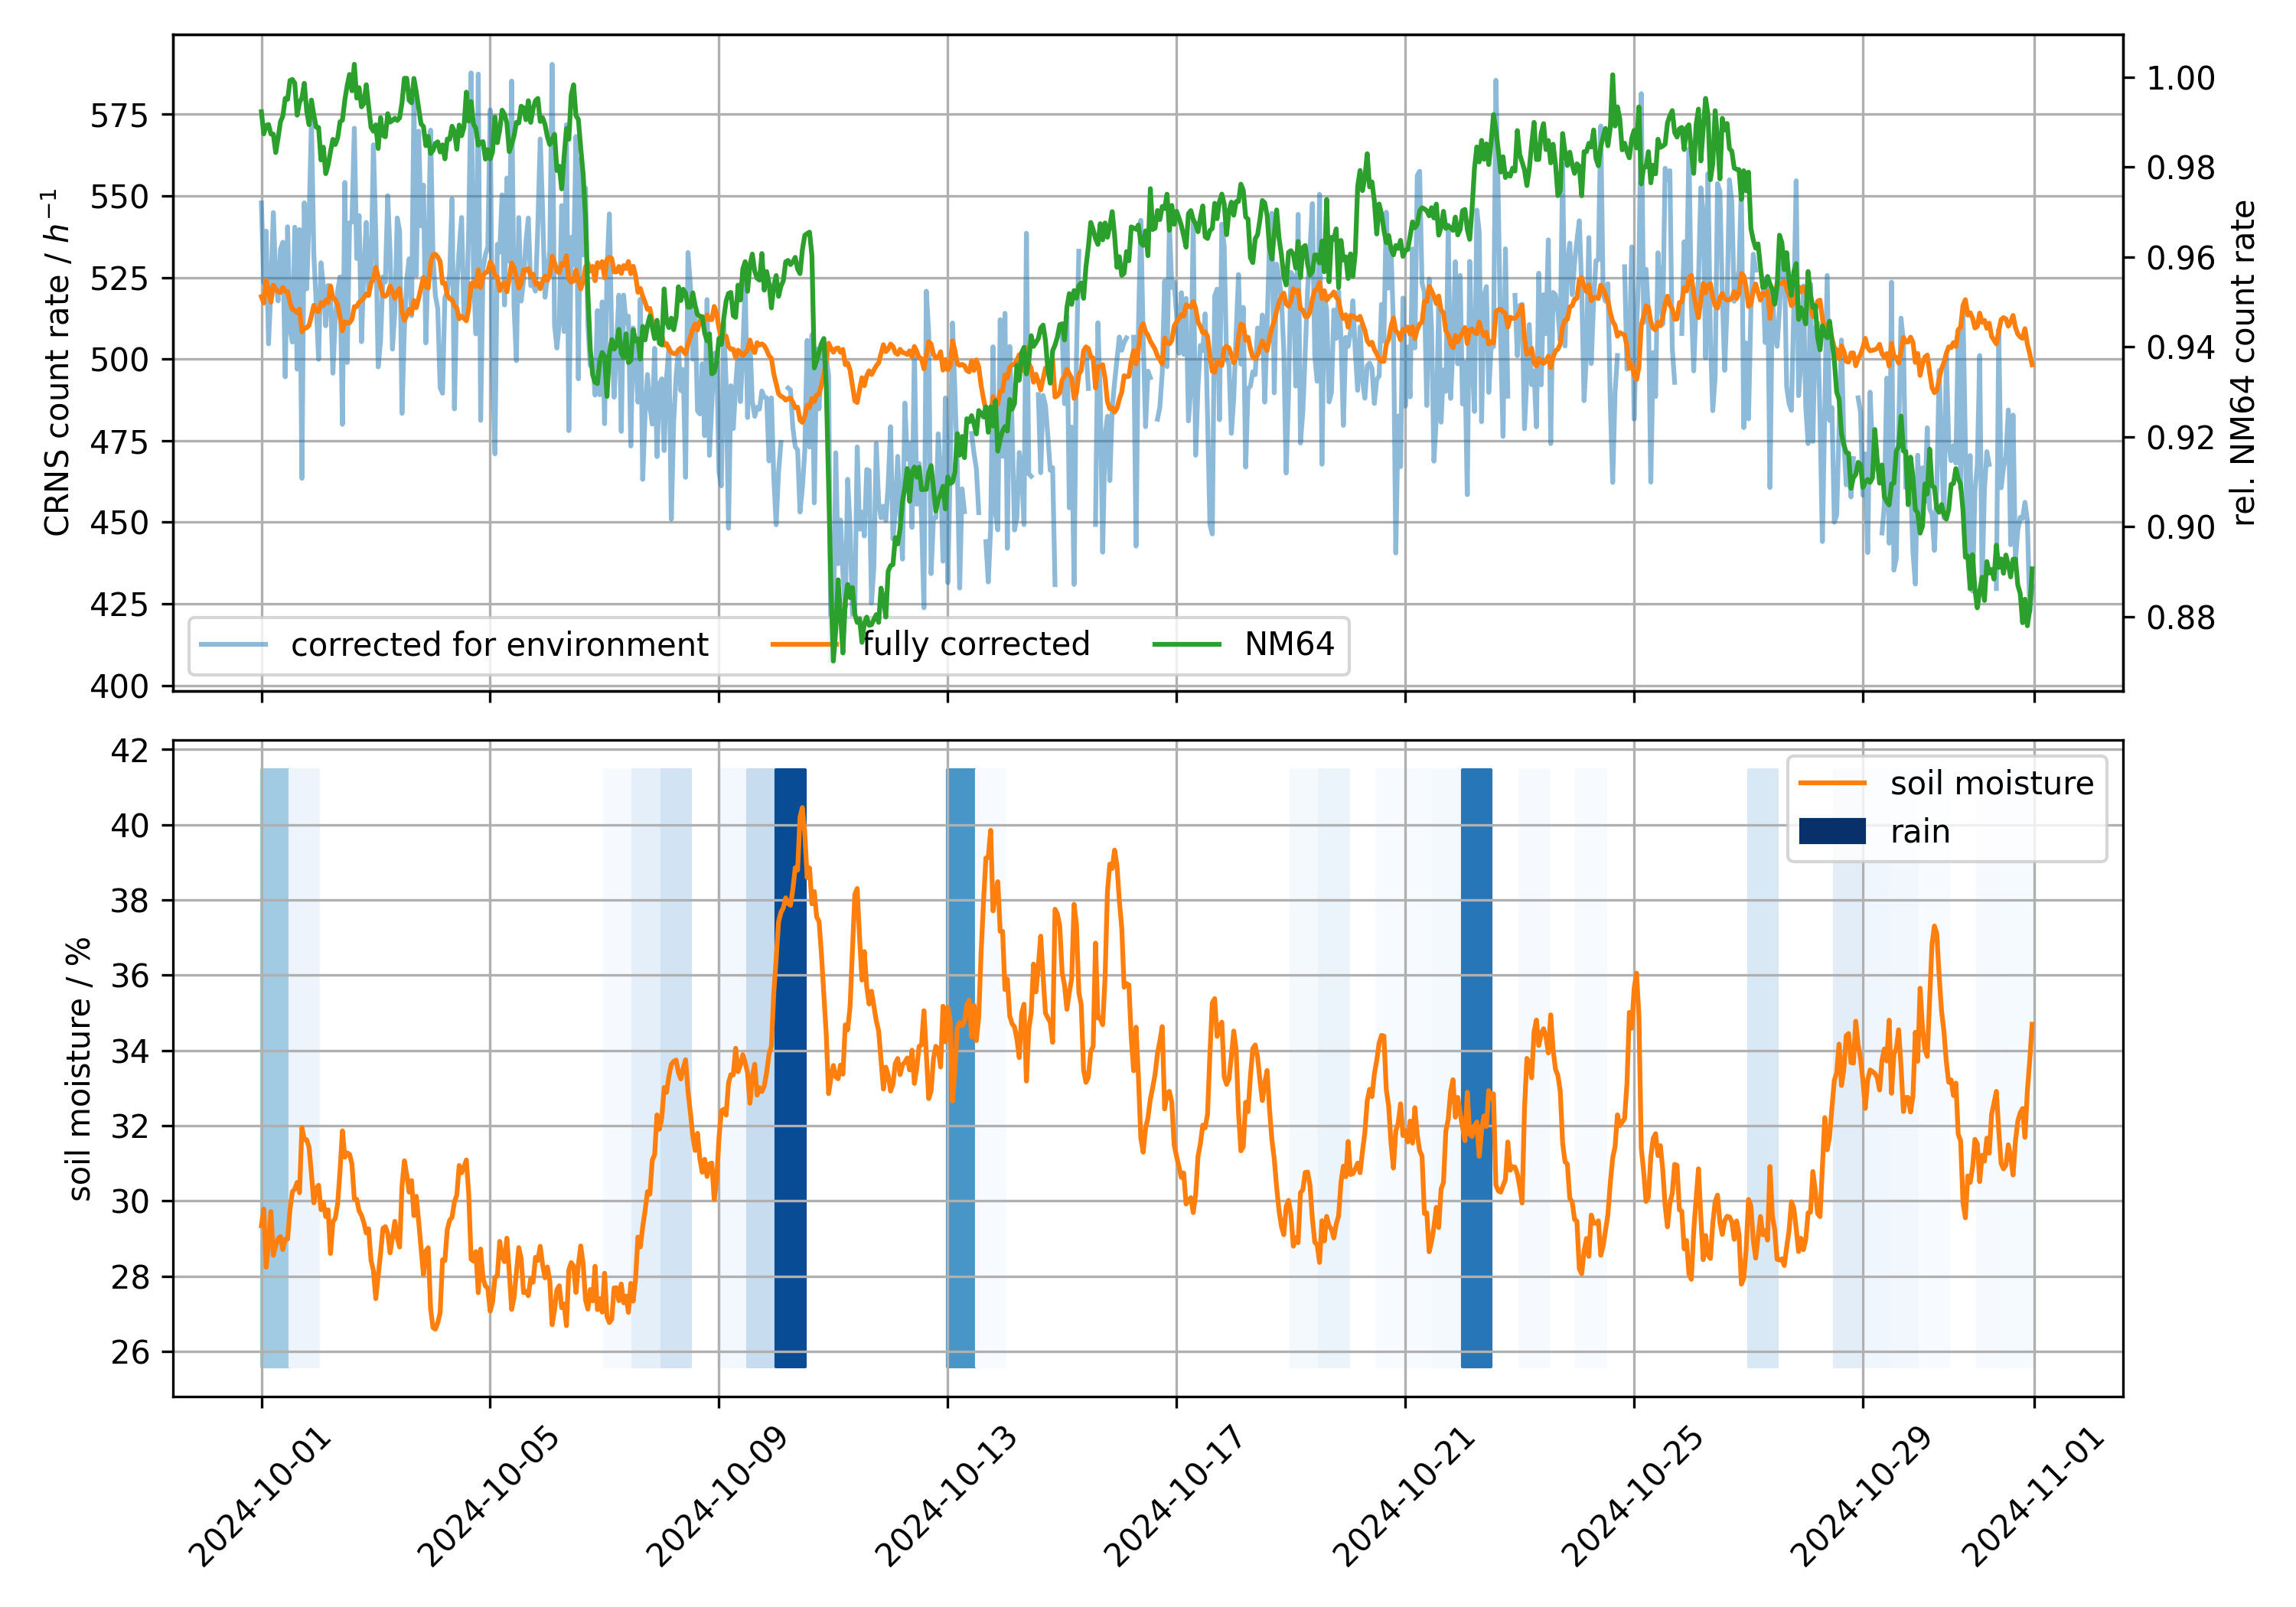Click the 2024-10-13 x-axis date label

[x=945, y=1497]
